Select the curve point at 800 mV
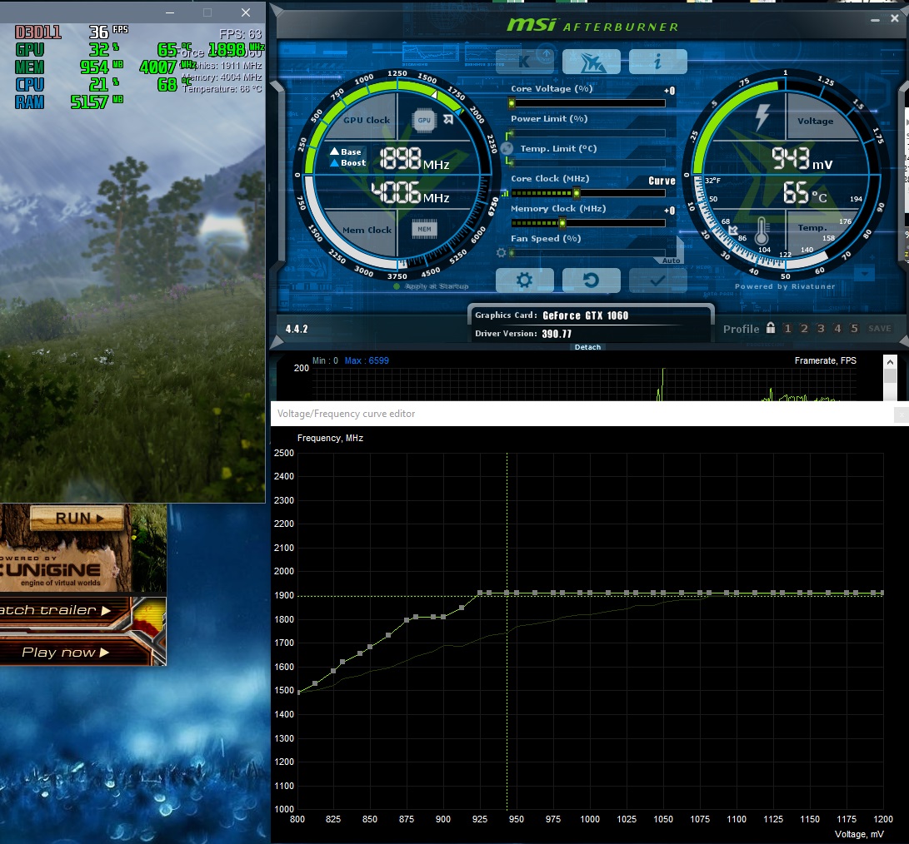This screenshot has width=909, height=844. [x=298, y=691]
